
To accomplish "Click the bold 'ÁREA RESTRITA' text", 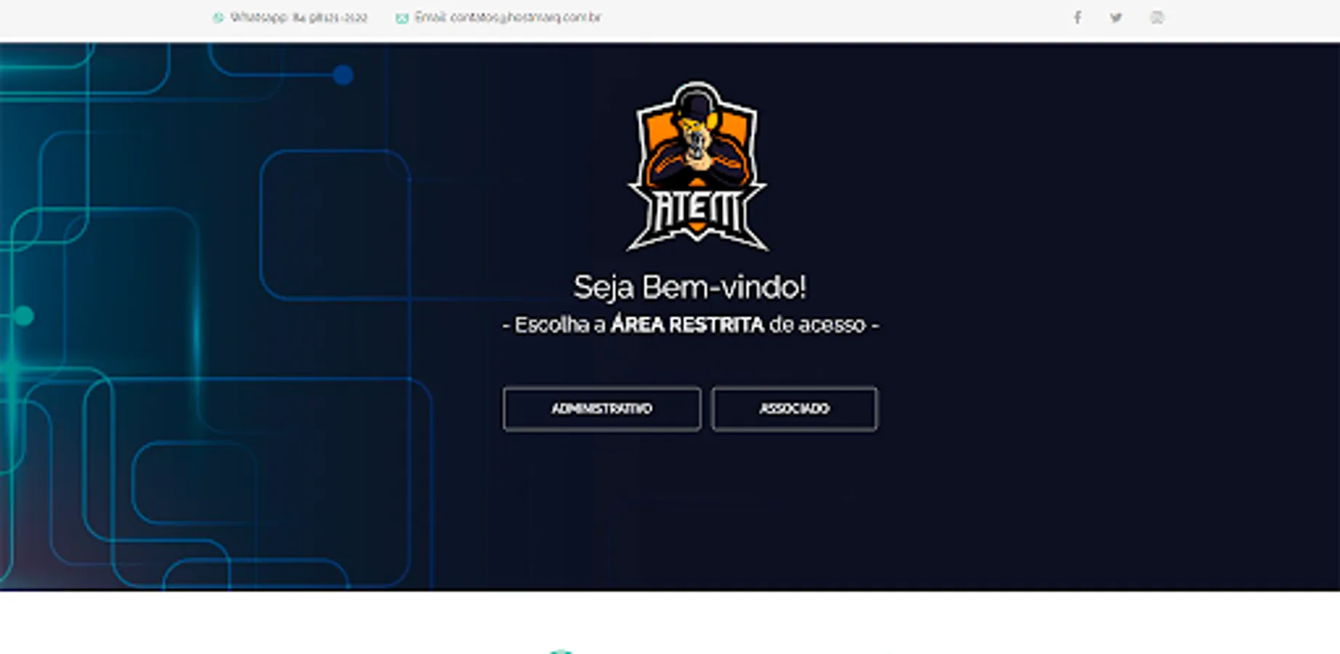I will point(687,324).
